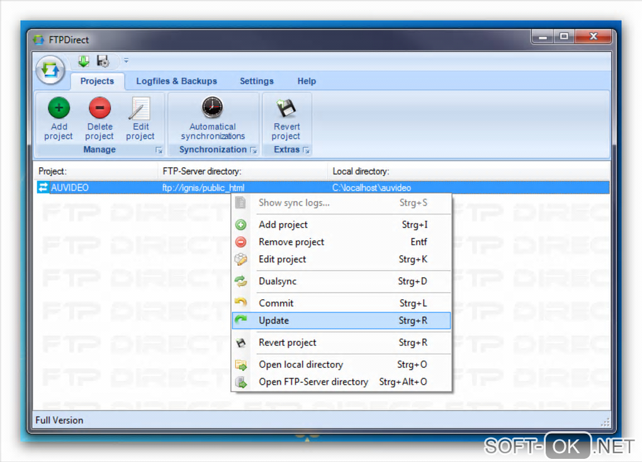
Task: Click the pencil icon beside Edit project
Action: (240, 259)
